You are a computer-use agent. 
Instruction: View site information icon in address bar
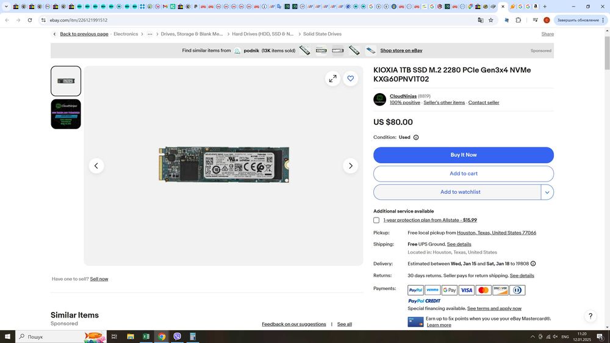coord(43,20)
